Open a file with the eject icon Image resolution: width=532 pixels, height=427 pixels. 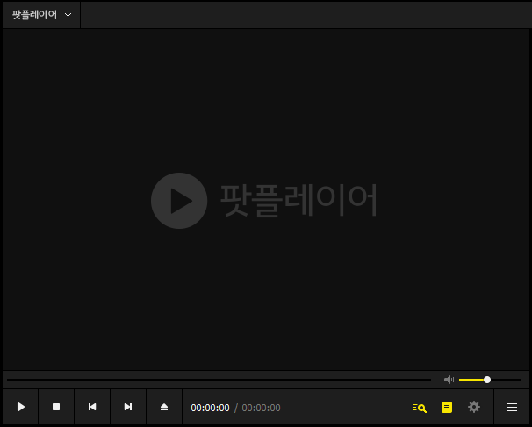tap(164, 407)
